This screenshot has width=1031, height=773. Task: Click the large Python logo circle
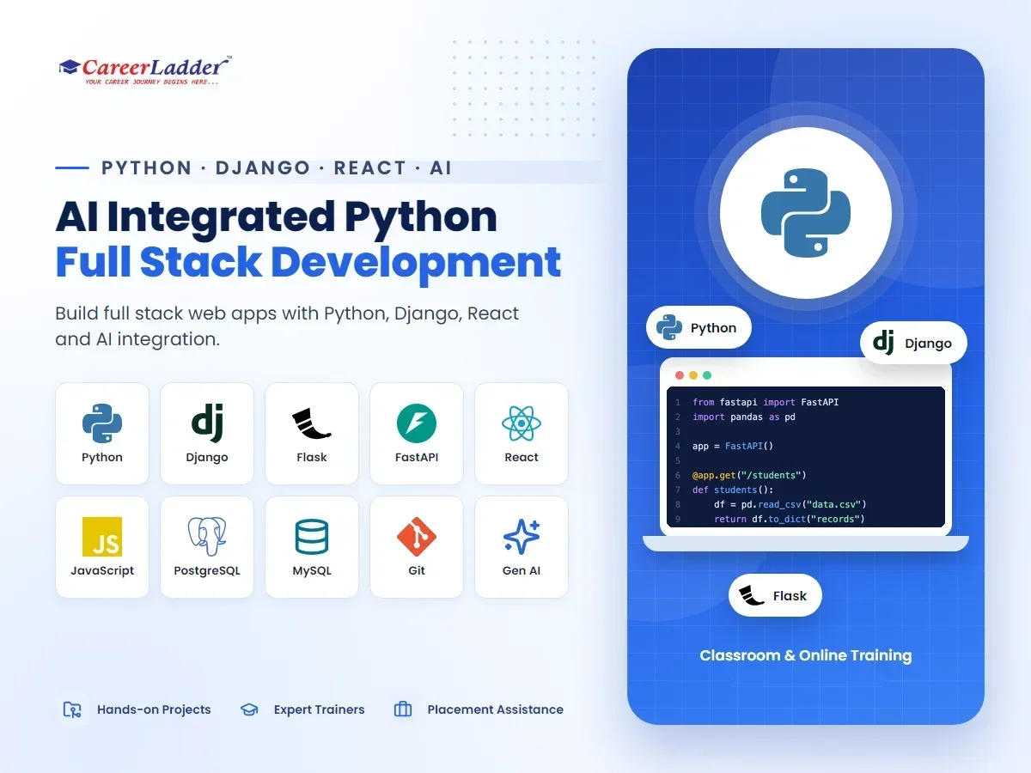coord(806,215)
